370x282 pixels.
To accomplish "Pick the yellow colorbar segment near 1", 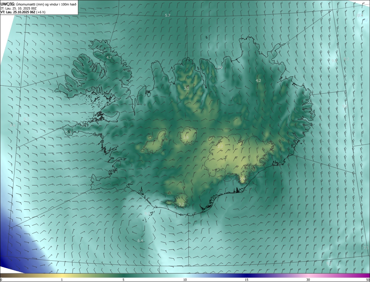I will pos(62,276).
